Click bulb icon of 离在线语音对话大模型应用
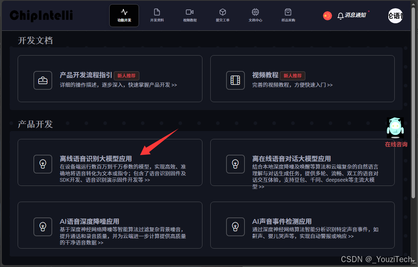The height and width of the screenshot is (267, 418). pyautogui.click(x=235, y=164)
